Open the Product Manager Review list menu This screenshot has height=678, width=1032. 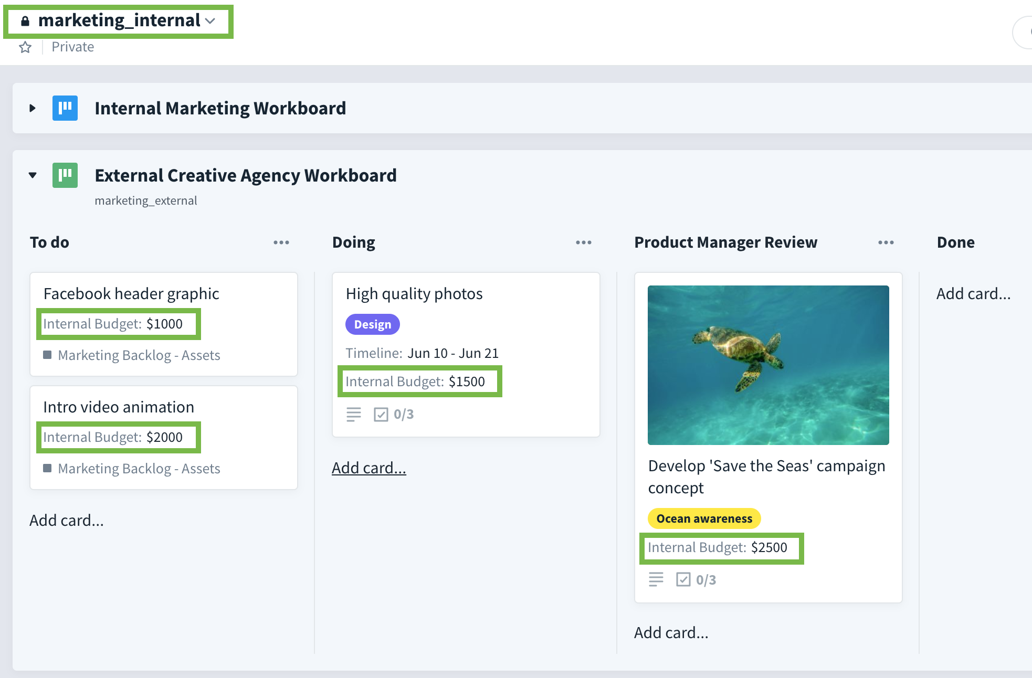click(x=886, y=242)
